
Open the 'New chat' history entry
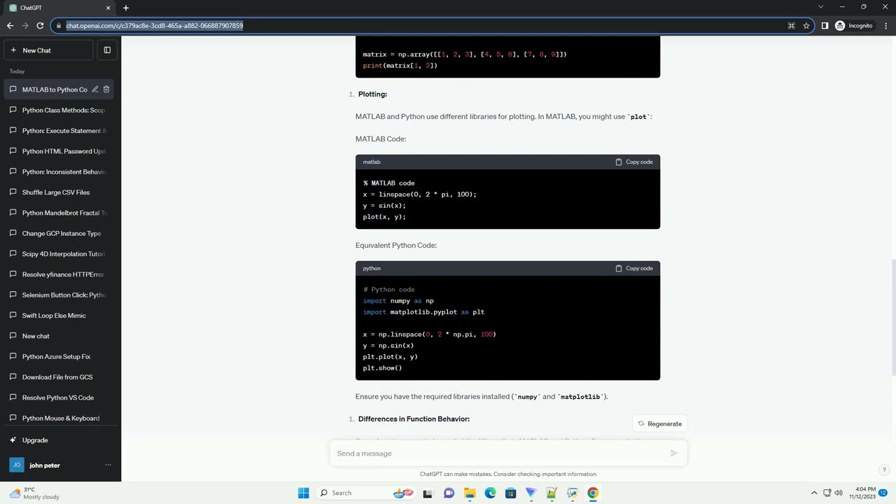[x=60, y=336]
